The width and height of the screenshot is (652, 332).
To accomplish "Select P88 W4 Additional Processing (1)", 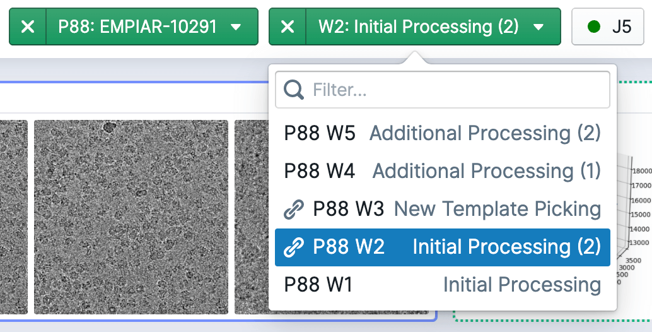I will point(443,171).
